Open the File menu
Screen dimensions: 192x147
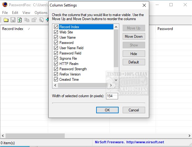pyautogui.click(x=5, y=13)
